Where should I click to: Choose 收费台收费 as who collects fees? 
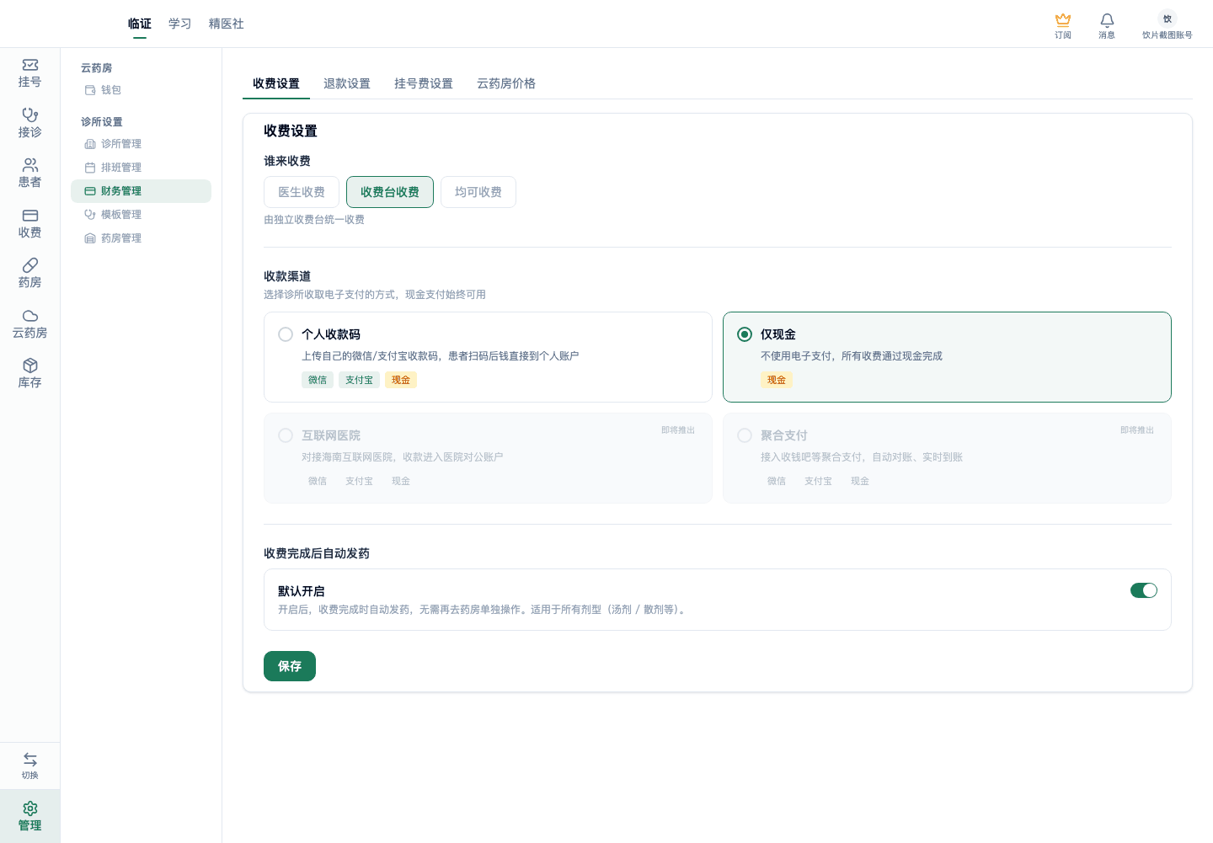(390, 192)
